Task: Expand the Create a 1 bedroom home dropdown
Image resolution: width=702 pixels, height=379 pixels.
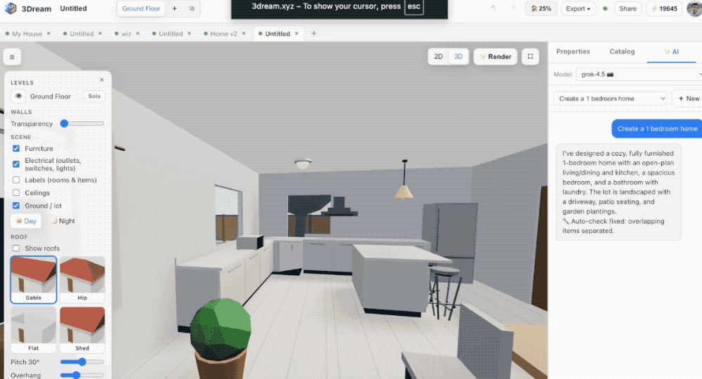Action: tap(610, 98)
